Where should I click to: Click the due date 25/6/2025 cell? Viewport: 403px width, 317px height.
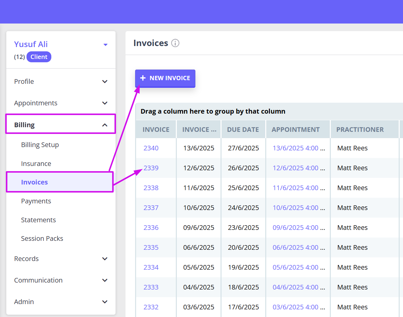pos(243,188)
